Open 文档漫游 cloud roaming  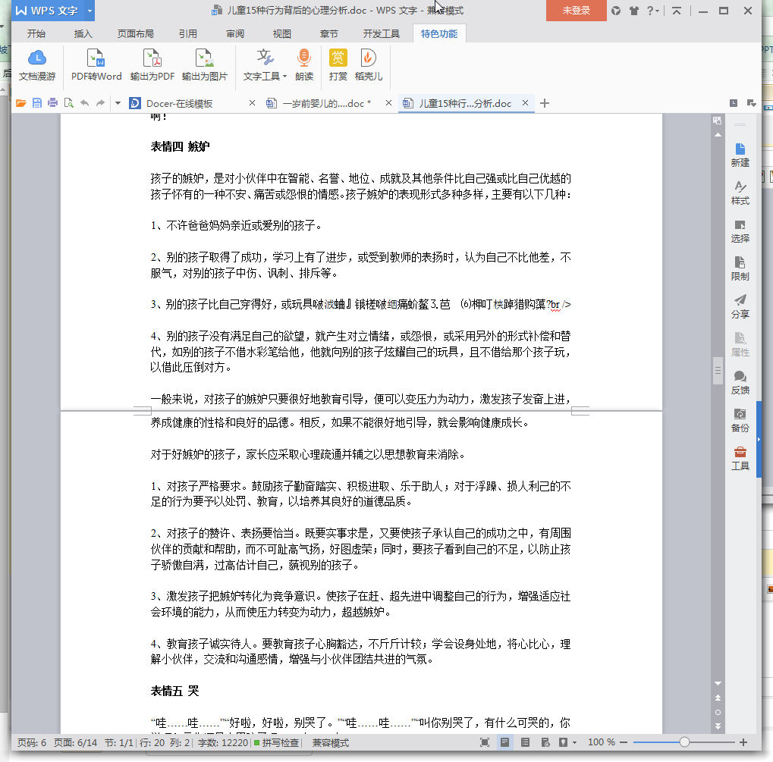[37, 65]
